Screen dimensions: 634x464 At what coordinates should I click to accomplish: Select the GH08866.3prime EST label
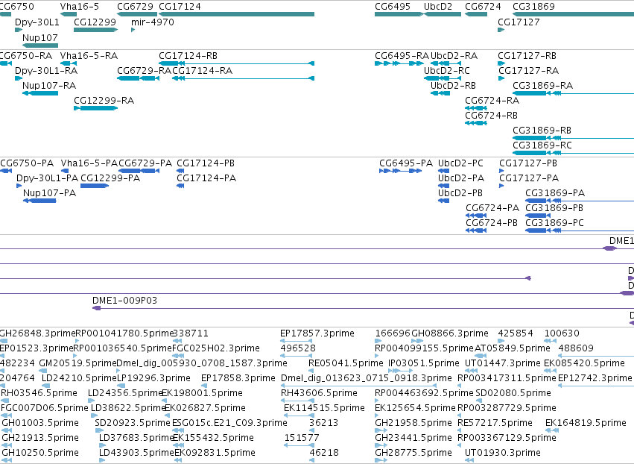tap(450, 333)
